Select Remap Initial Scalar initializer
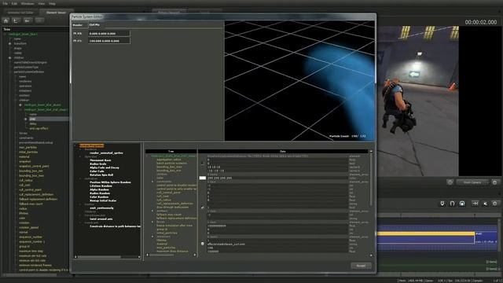 click(x=103, y=200)
